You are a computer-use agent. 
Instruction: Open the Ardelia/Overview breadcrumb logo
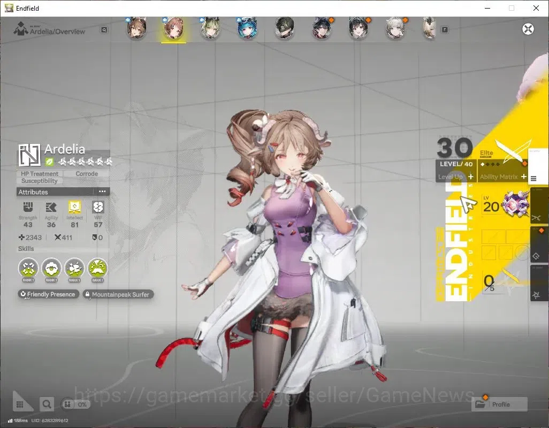[x=21, y=29]
